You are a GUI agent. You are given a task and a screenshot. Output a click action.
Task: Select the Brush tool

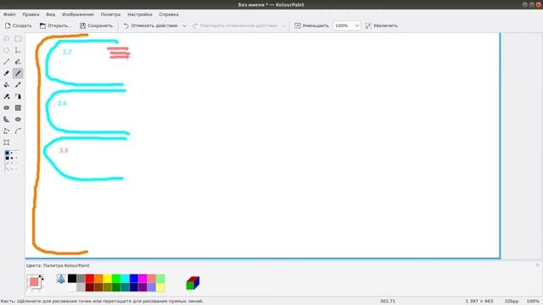tap(18, 74)
